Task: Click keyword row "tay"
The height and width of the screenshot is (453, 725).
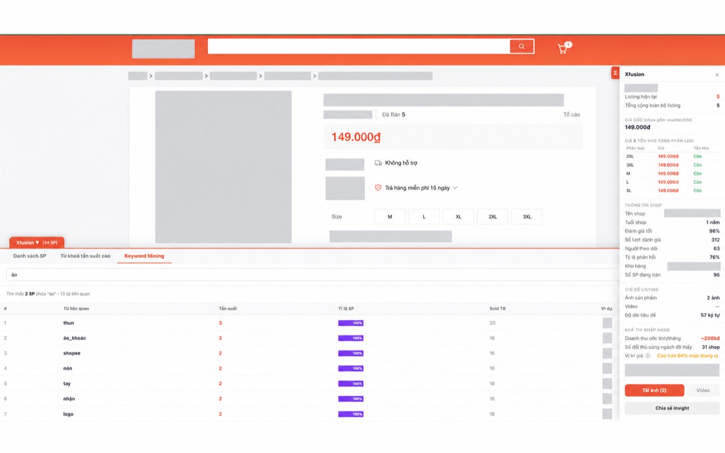Action: click(309, 384)
